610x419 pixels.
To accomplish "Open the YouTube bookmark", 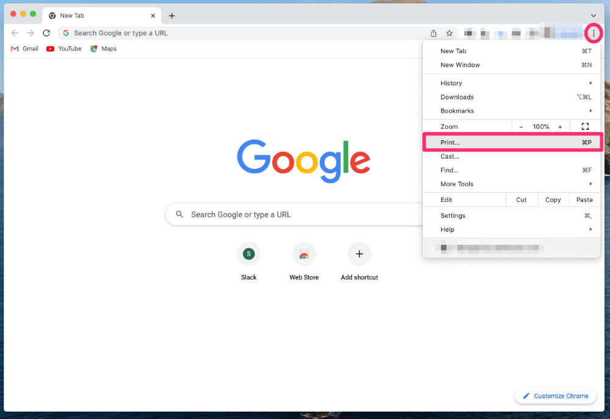I will 64,49.
